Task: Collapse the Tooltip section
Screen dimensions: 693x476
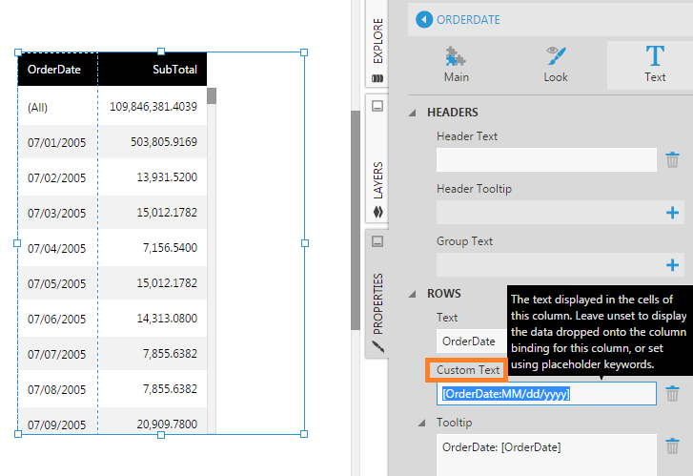Action: 422,423
